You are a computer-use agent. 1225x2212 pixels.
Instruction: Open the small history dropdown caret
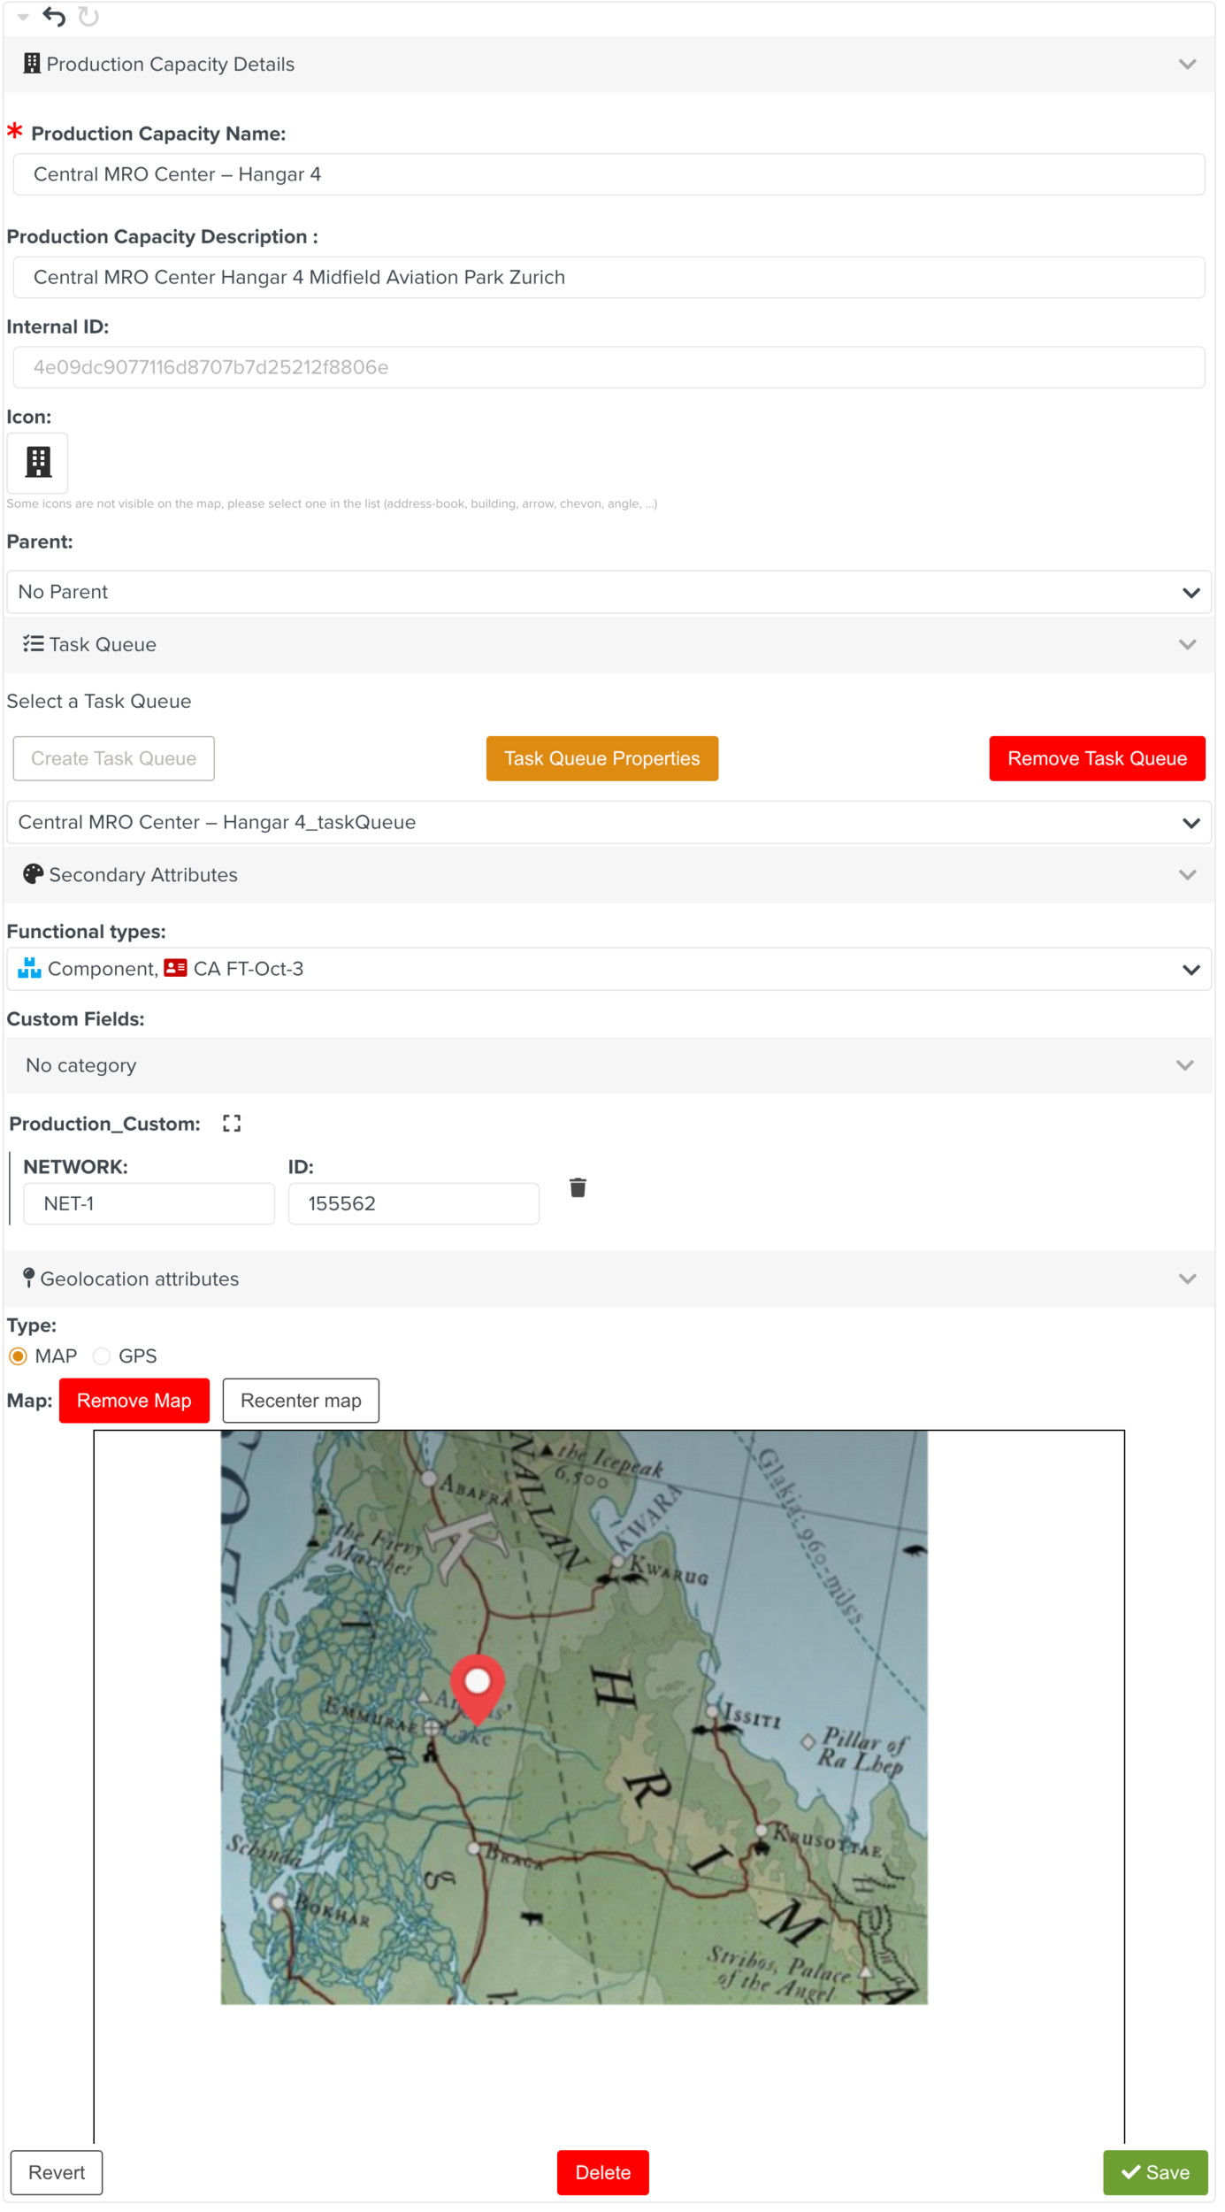(23, 17)
